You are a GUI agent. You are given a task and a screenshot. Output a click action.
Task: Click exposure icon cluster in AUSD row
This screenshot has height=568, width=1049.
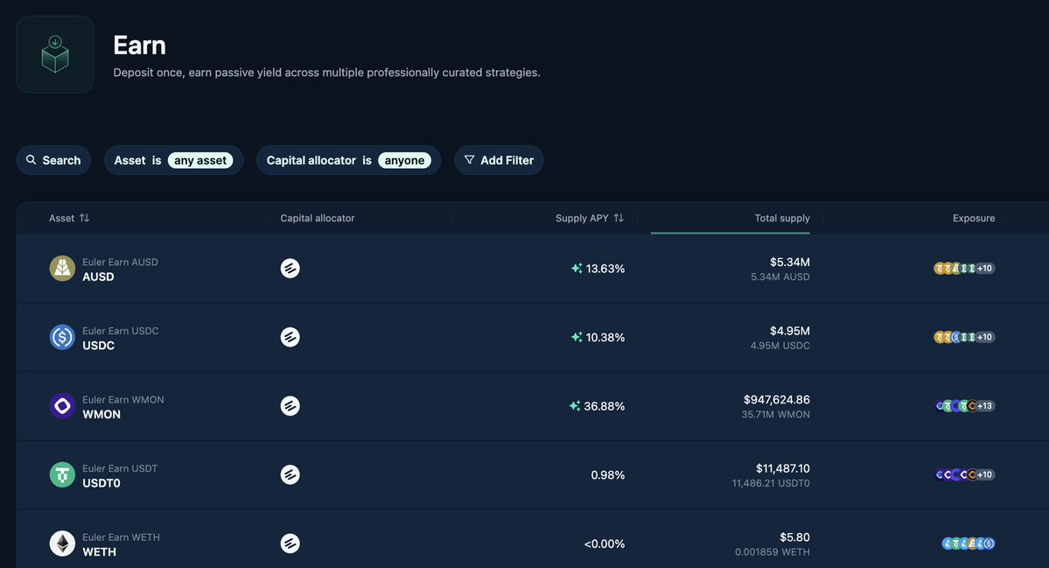coord(964,269)
